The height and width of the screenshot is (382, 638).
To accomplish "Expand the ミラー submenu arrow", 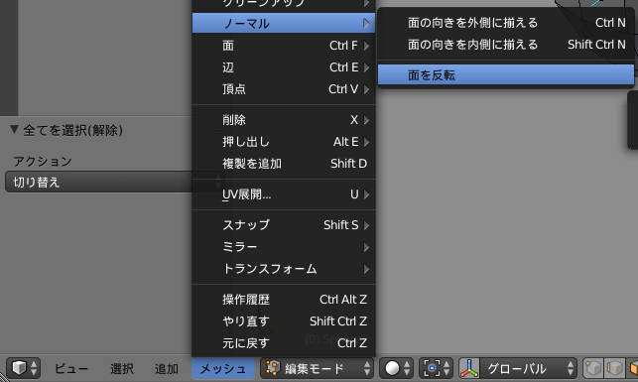I will pyautogui.click(x=366, y=247).
